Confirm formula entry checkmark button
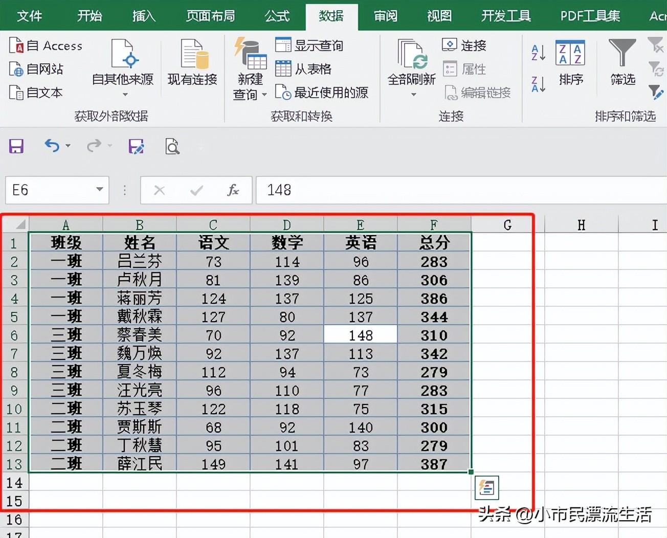The height and width of the screenshot is (538, 667). click(196, 190)
